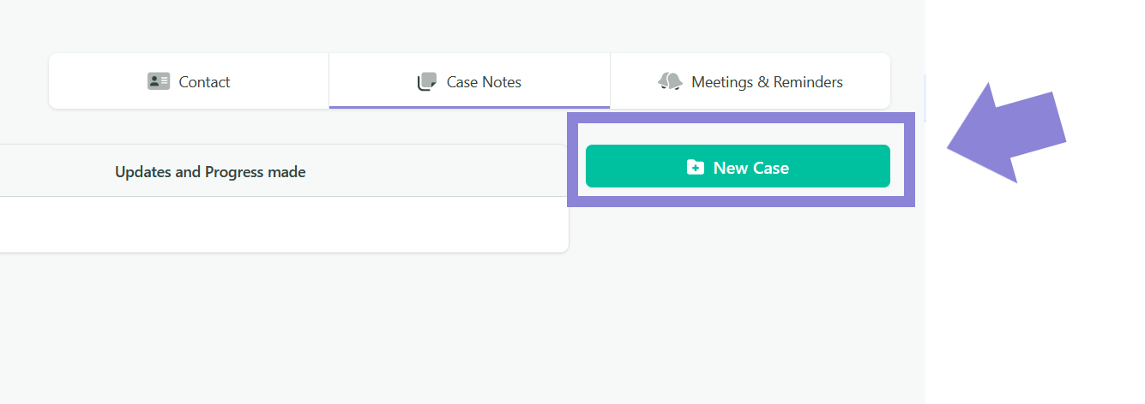Create a New Case
The image size is (1145, 404).
pos(738,166)
